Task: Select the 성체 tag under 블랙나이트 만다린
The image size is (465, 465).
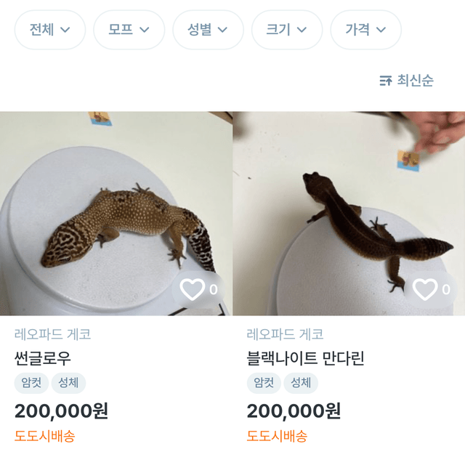Action: coord(301,383)
